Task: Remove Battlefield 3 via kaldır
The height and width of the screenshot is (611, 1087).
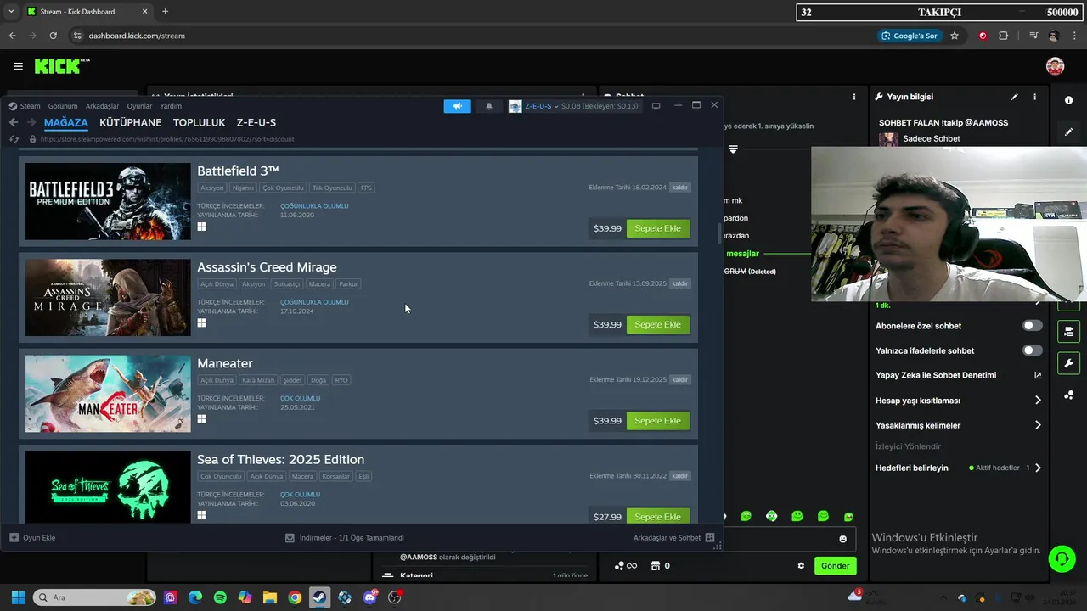Action: pos(679,188)
